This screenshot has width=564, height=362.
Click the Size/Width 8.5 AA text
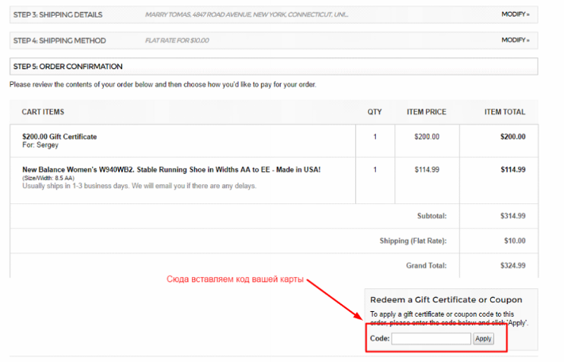[x=48, y=178]
